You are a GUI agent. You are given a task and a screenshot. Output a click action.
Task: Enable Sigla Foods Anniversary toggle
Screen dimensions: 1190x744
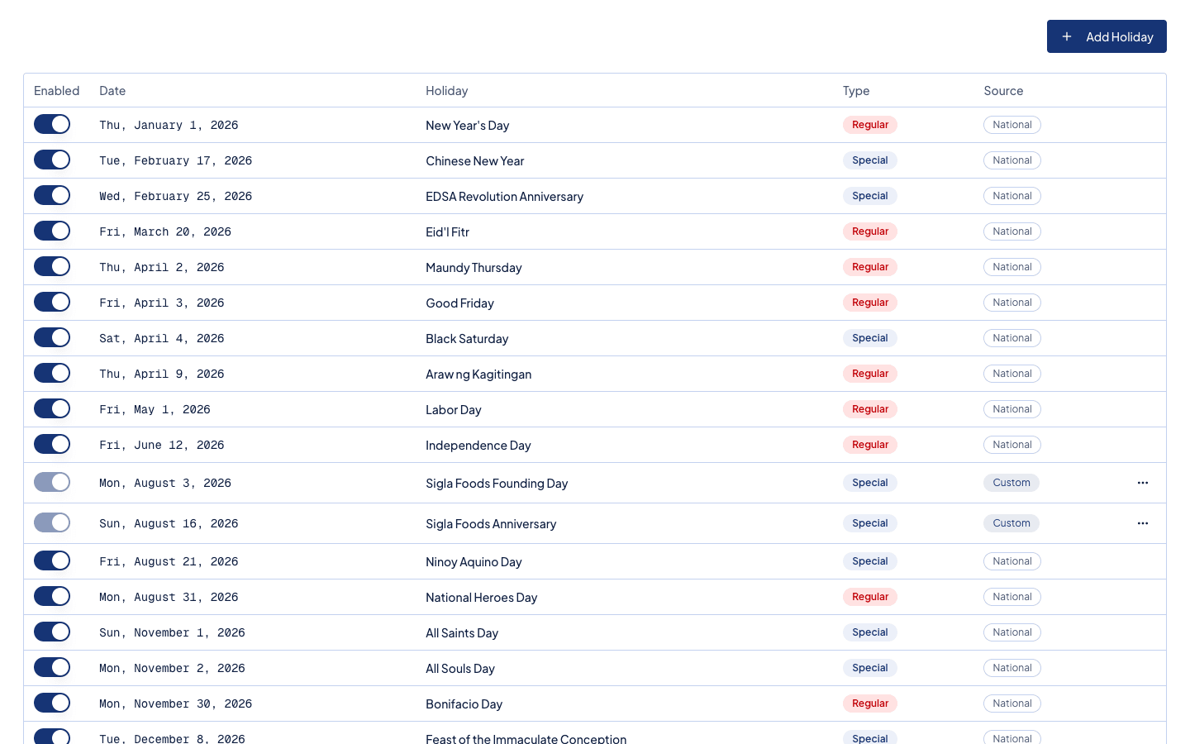tap(52, 522)
